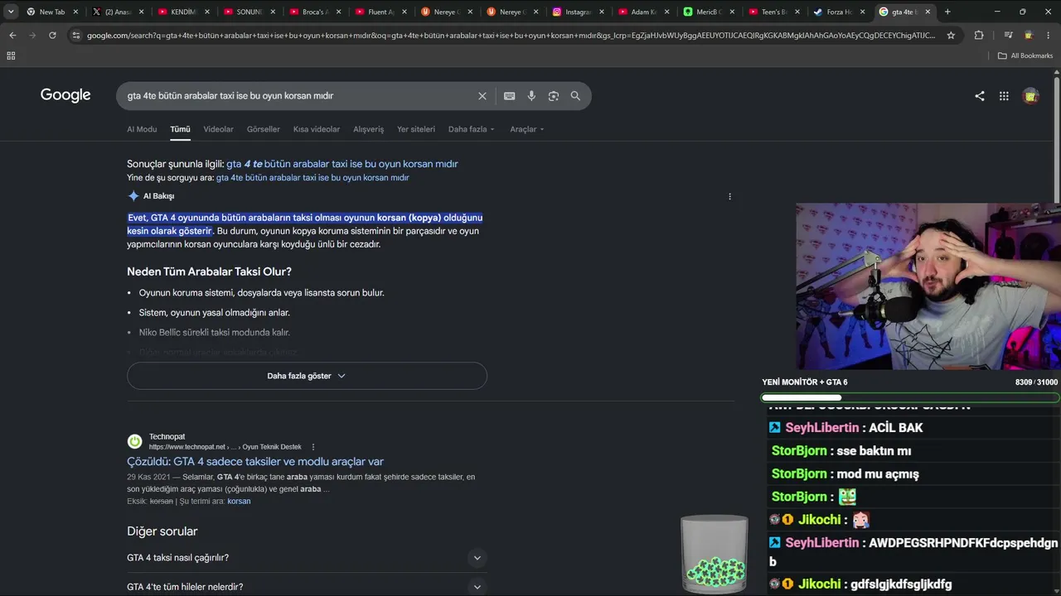This screenshot has height=596, width=1061.
Task: Click the Yine de şu sorguyu ara link
Action: pyautogui.click(x=312, y=178)
